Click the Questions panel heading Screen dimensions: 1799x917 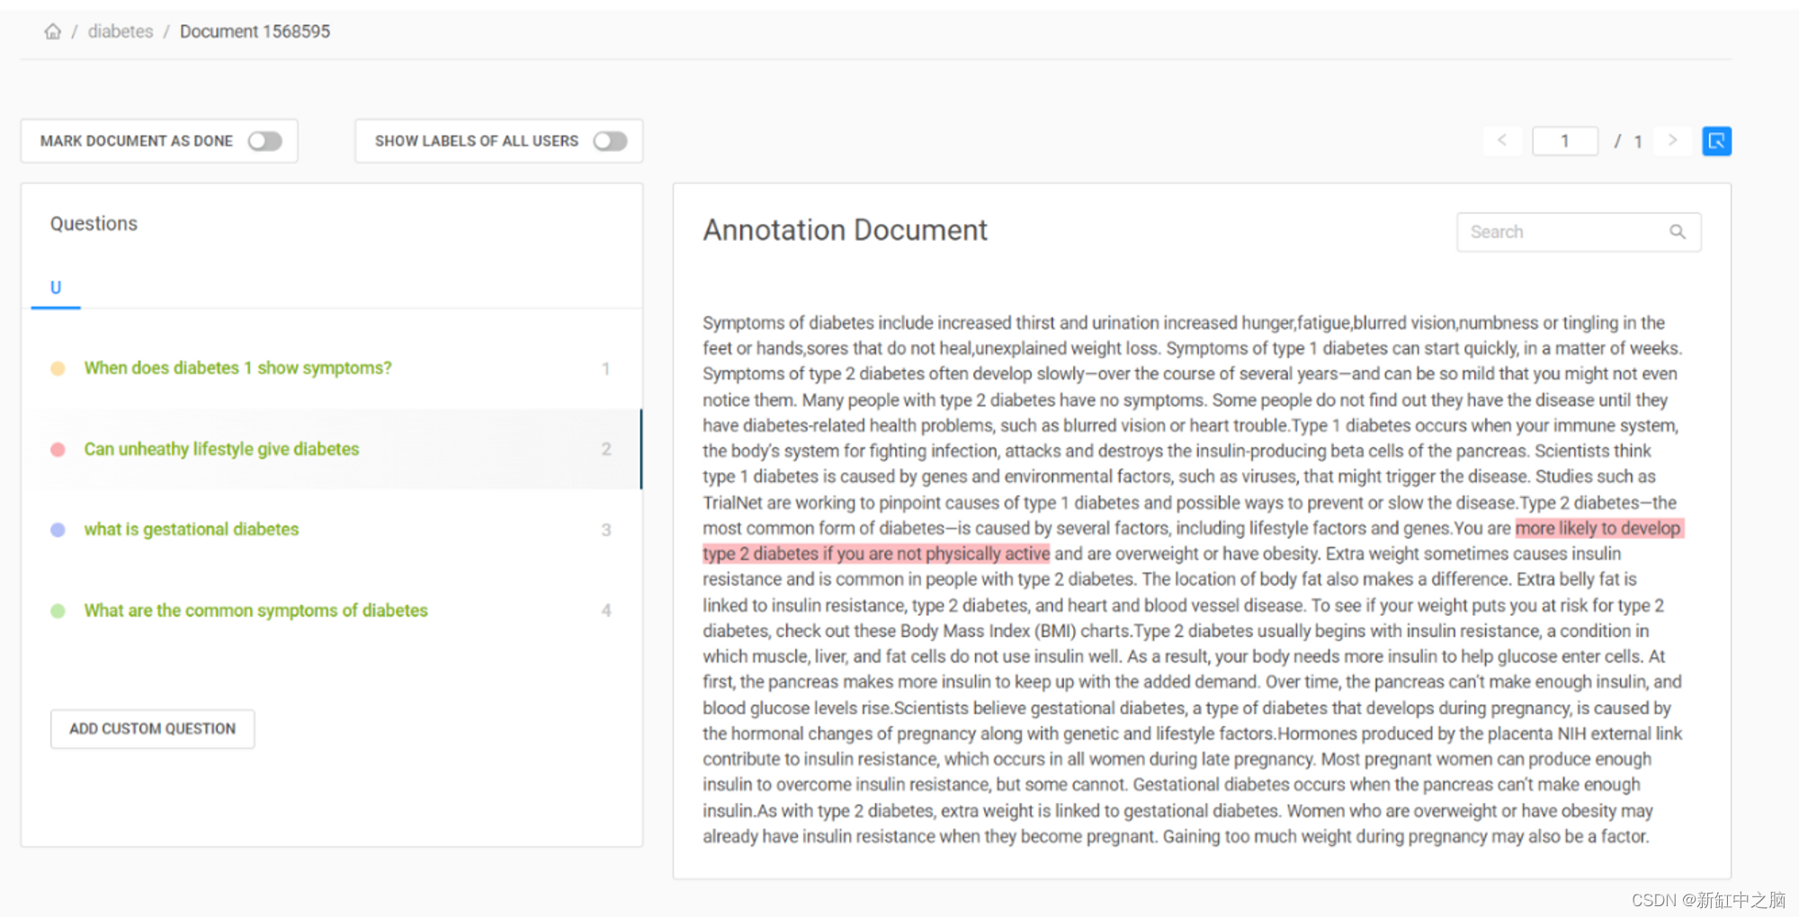[x=94, y=224]
